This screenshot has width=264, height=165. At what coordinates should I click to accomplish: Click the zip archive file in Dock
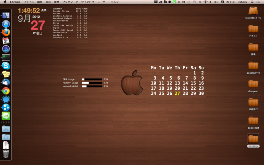6,145
